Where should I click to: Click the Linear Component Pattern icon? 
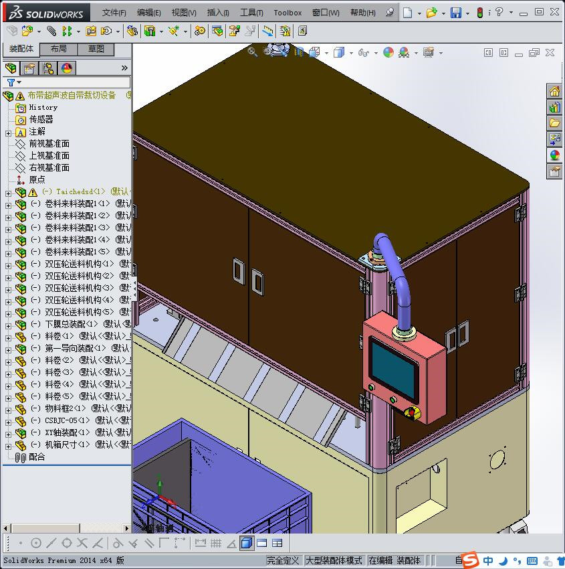67,31
